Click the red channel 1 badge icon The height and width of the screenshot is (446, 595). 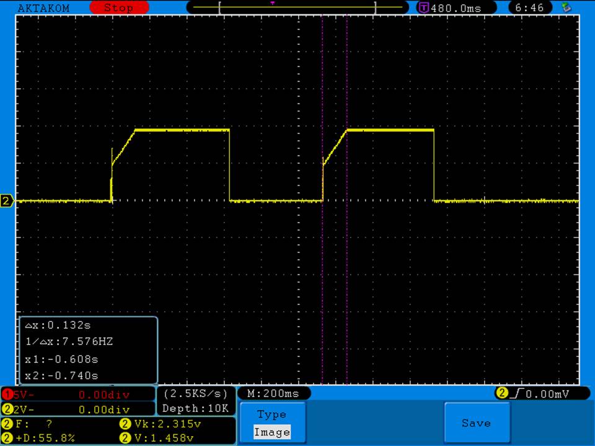[7, 395]
